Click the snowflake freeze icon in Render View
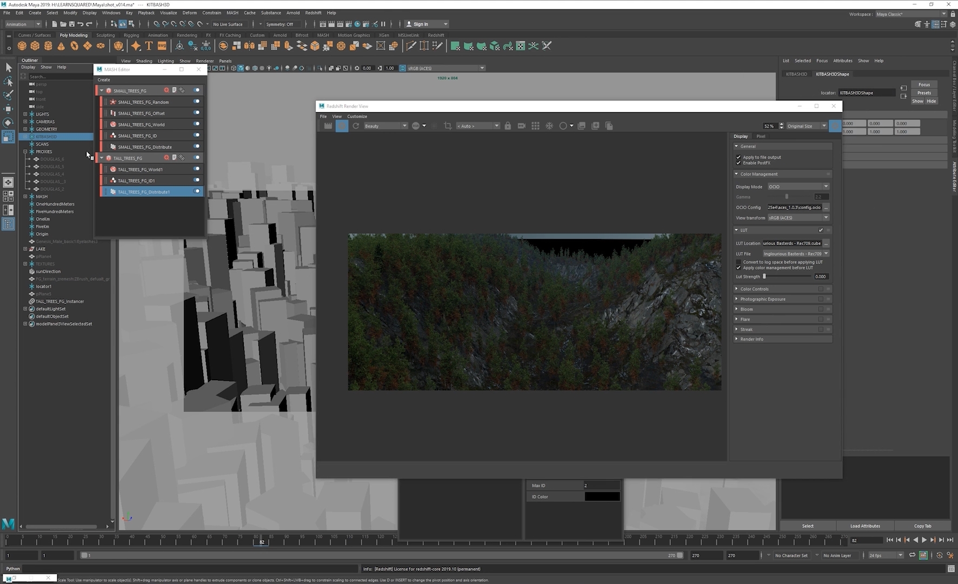 point(549,126)
